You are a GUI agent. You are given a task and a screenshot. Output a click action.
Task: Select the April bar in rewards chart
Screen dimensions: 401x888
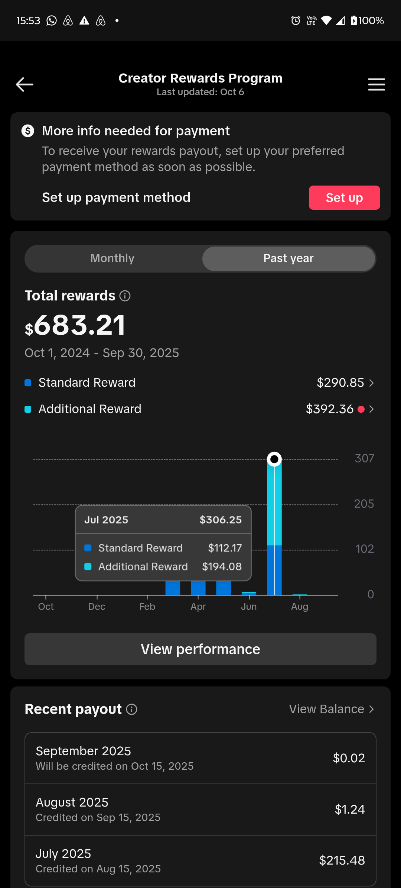tap(198, 588)
